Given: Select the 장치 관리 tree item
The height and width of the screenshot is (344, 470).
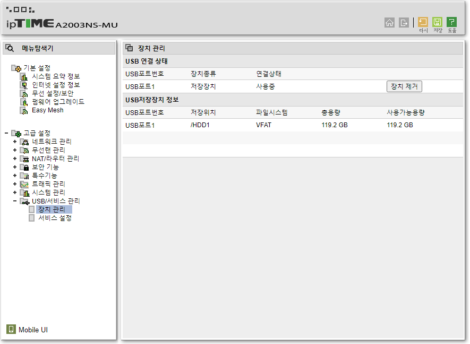Looking at the screenshot, I should (54, 209).
